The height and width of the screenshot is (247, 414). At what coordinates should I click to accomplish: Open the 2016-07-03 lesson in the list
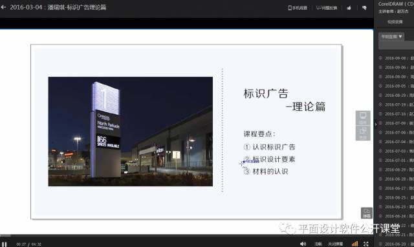click(x=396, y=151)
